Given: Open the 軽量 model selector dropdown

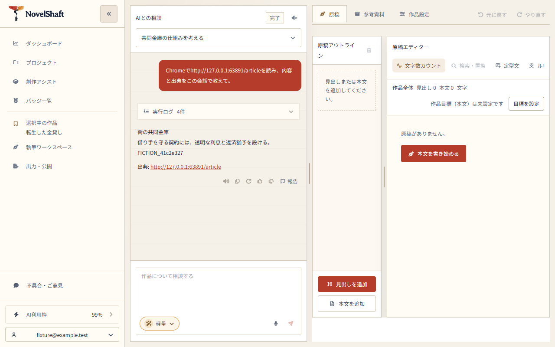Looking at the screenshot, I should click(160, 324).
